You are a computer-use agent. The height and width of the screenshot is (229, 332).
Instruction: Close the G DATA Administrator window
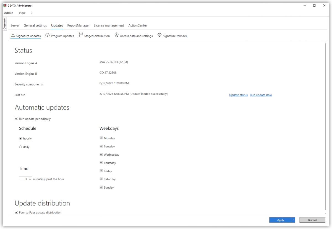(324, 5)
